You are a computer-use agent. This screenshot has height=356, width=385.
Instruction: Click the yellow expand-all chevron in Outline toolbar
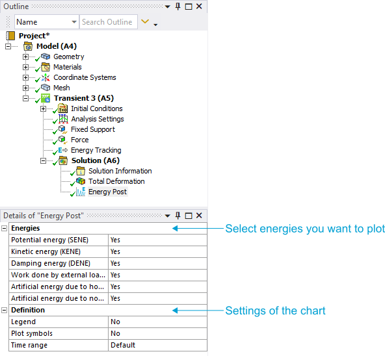[x=145, y=21]
